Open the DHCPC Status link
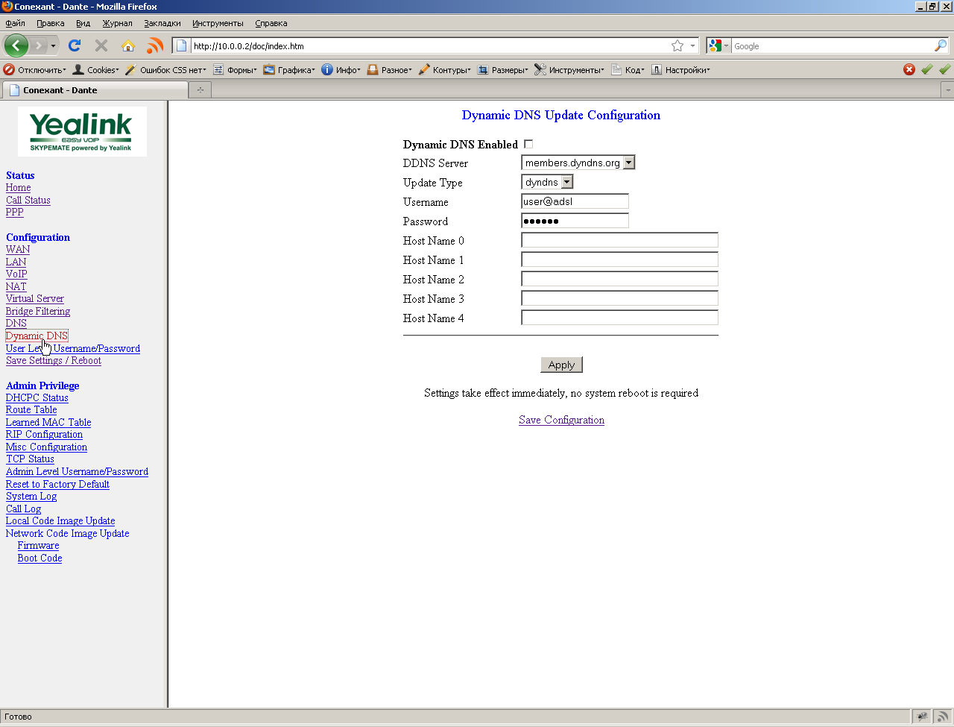Image resolution: width=954 pixels, height=727 pixels. (x=37, y=397)
